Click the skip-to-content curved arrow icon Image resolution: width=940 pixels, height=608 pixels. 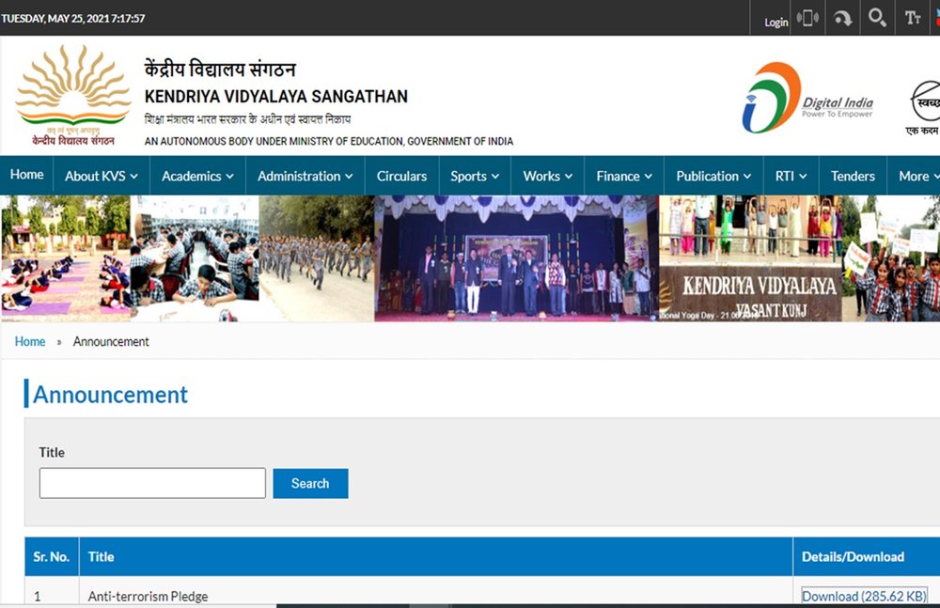pyautogui.click(x=843, y=18)
